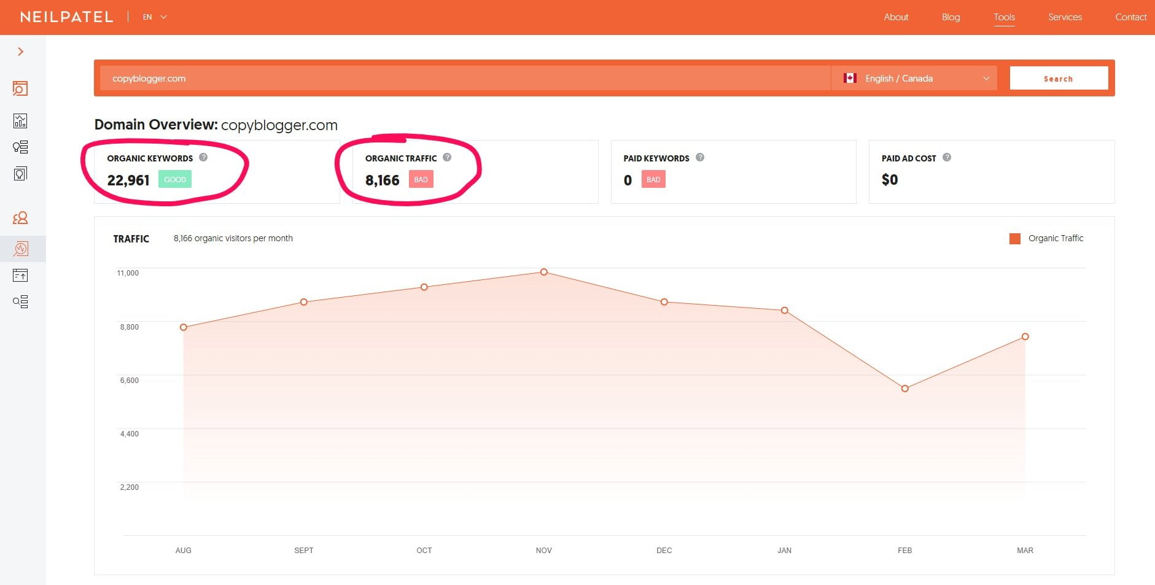Click the MAR data point on chart
Screen dimensions: 1155x585
tap(1025, 336)
